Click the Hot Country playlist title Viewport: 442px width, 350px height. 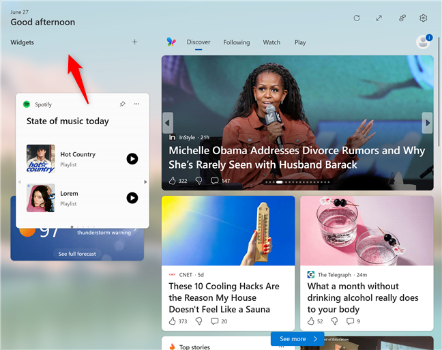click(78, 154)
